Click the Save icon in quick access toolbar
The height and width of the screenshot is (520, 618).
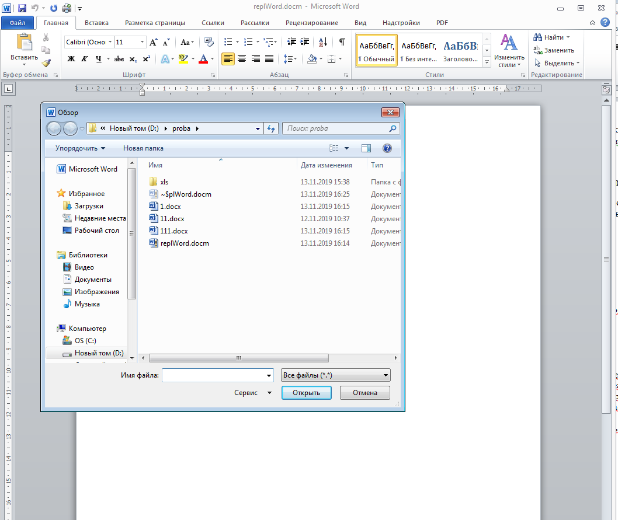[x=22, y=8]
